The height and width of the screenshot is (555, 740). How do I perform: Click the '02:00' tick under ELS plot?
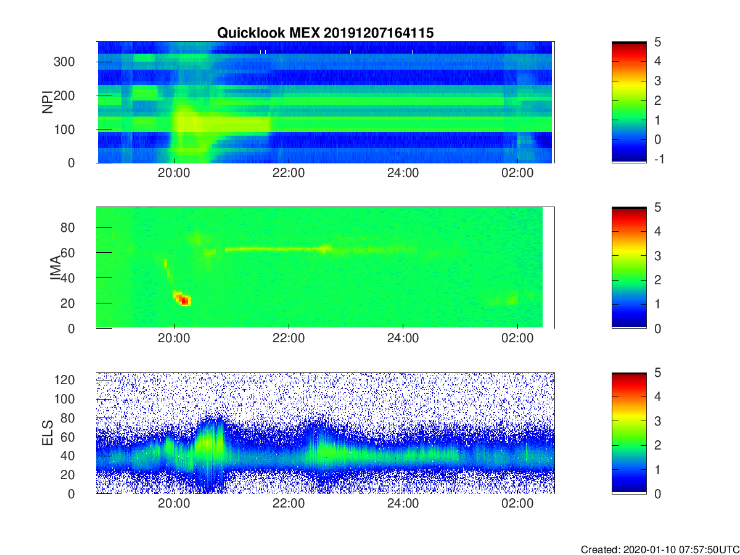[x=517, y=504]
